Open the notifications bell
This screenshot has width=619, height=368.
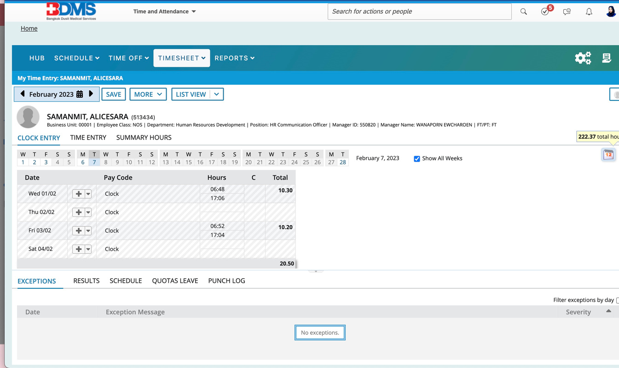coord(589,12)
